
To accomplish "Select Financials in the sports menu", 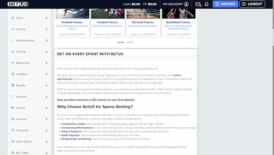I will point(22,130).
